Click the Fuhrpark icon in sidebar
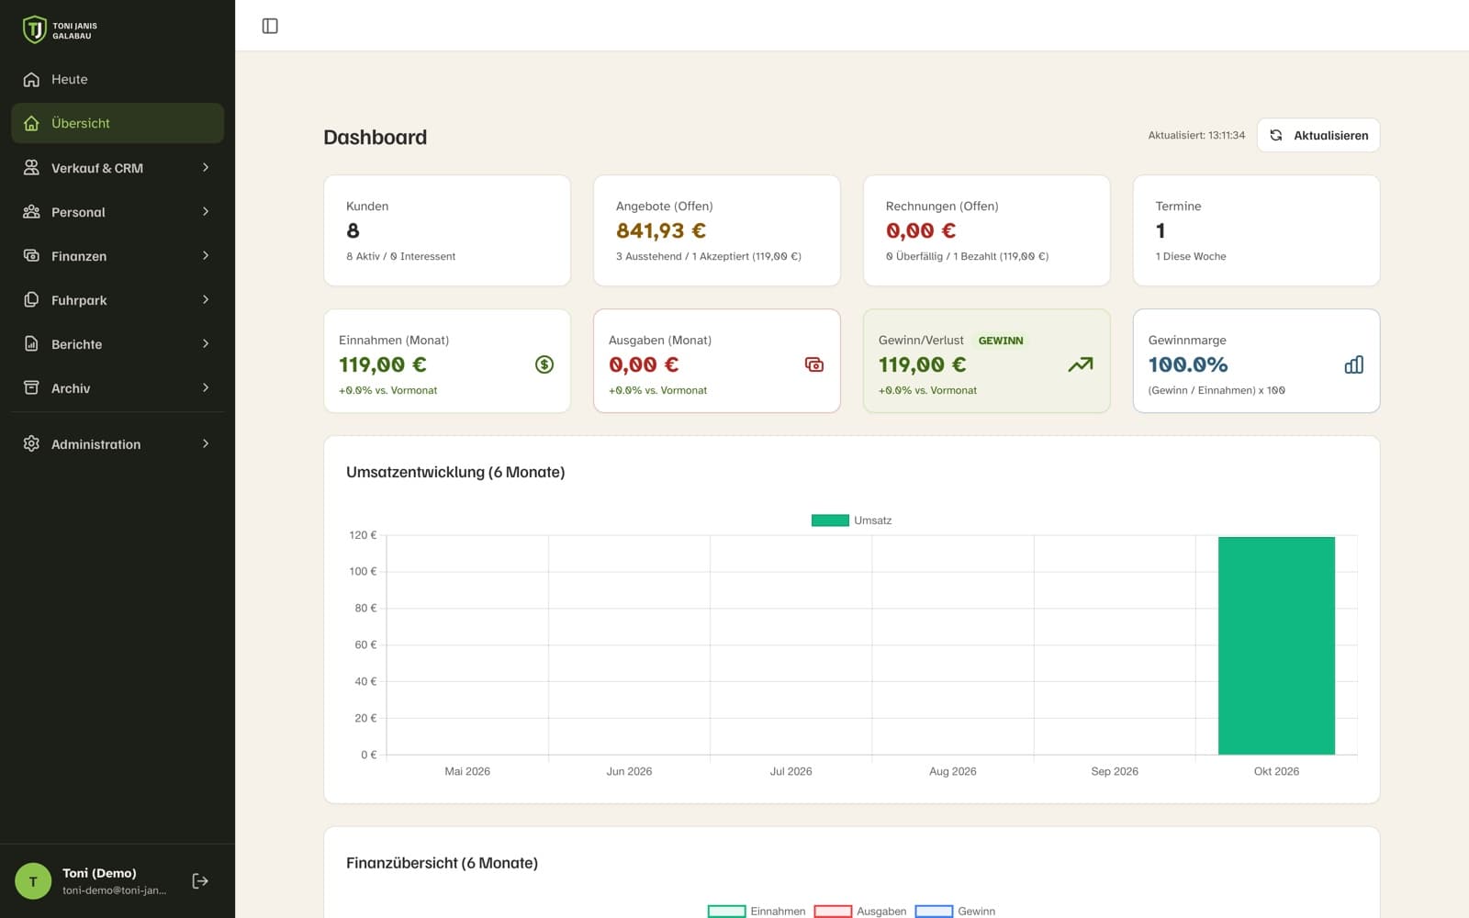The height and width of the screenshot is (918, 1469). (31, 300)
